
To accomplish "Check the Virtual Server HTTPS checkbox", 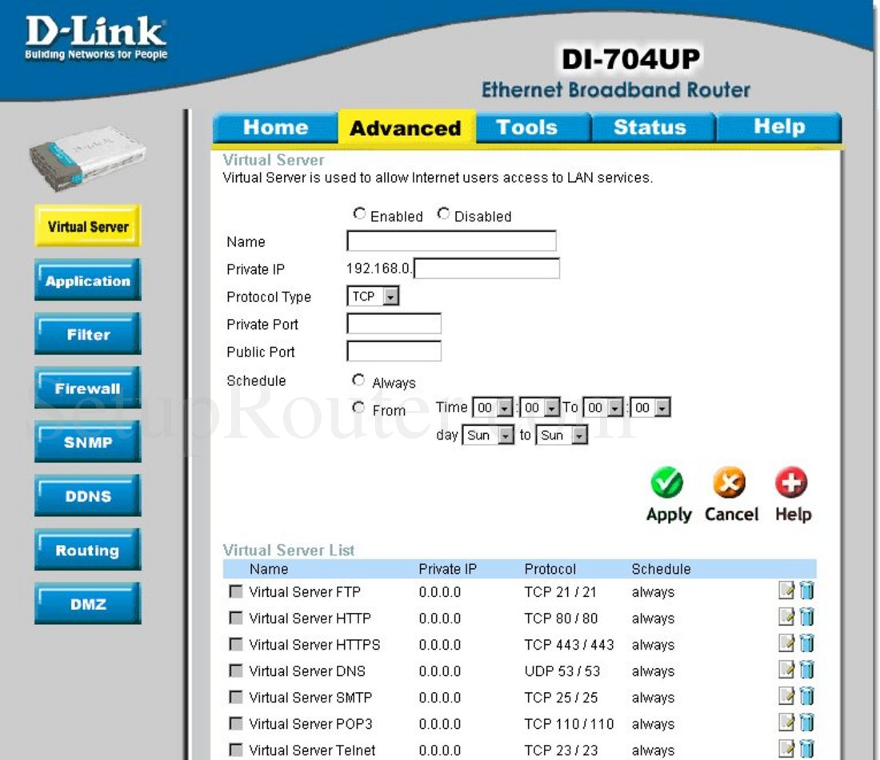I will coord(235,643).
